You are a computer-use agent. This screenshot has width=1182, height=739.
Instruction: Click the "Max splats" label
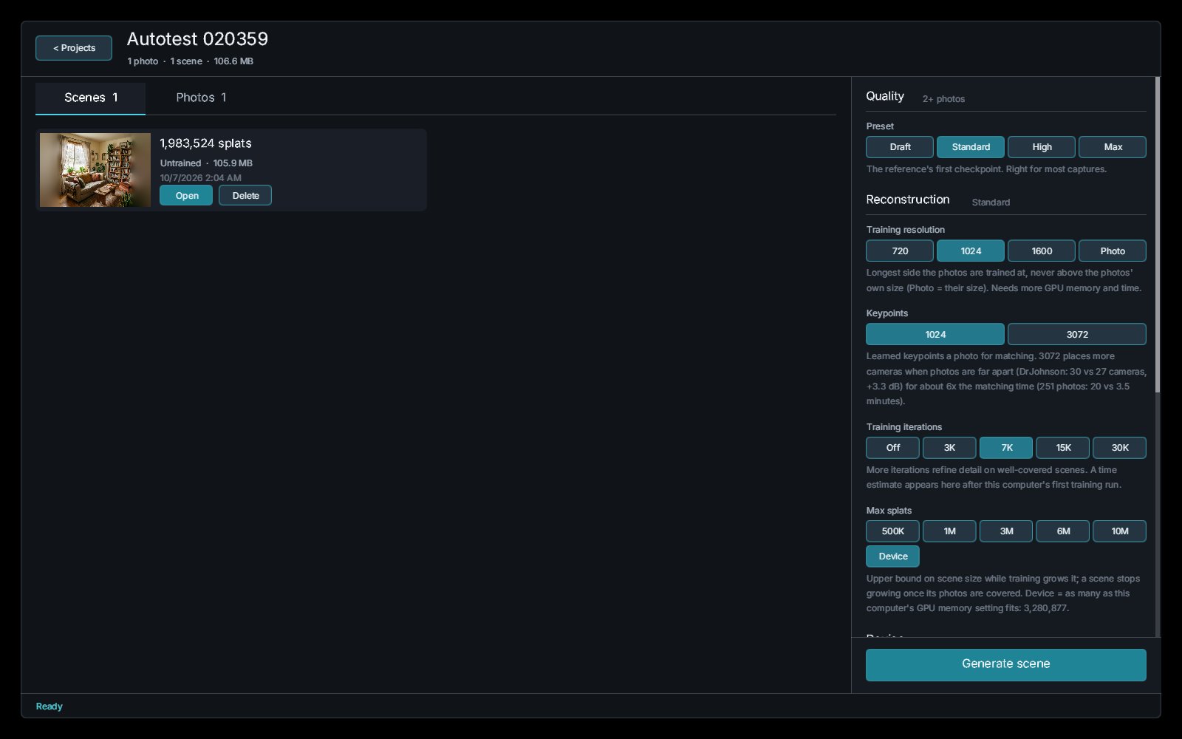(x=889, y=511)
